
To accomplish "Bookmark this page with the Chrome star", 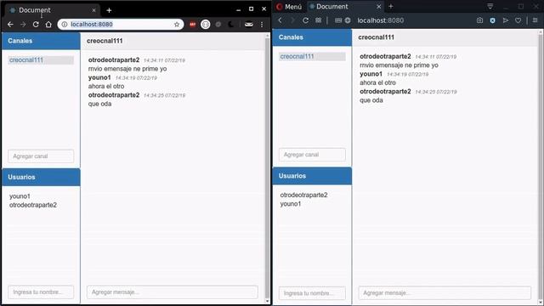I will coord(177,25).
